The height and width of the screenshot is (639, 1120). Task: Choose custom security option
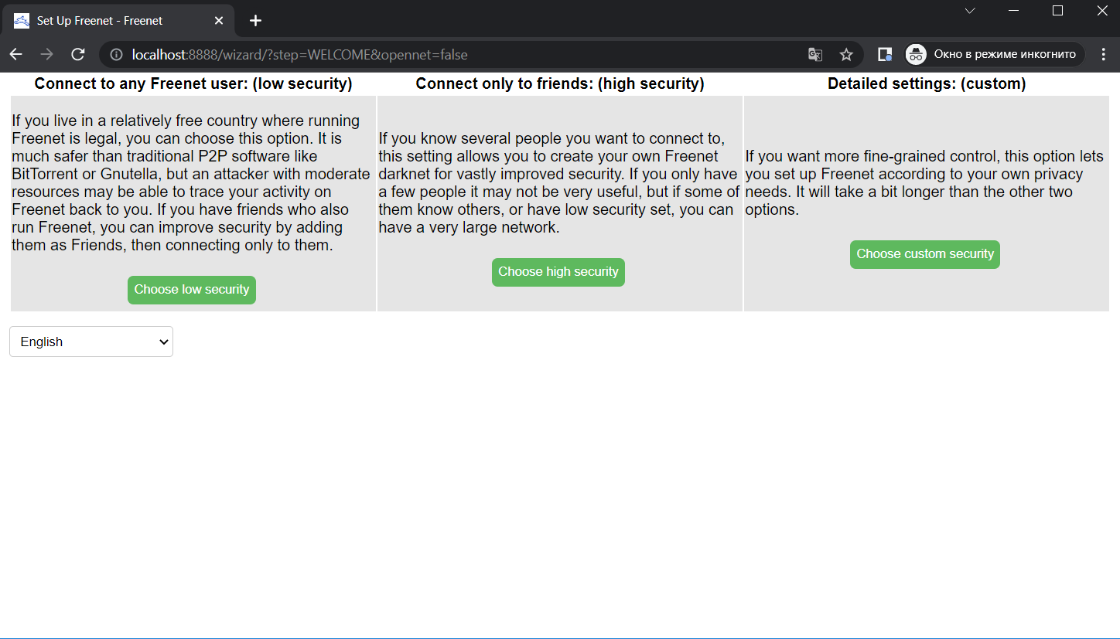(x=925, y=254)
